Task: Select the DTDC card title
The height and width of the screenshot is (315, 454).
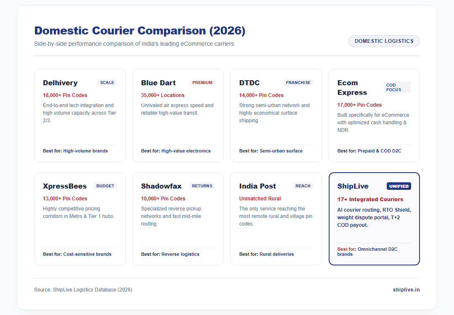Action: click(249, 83)
